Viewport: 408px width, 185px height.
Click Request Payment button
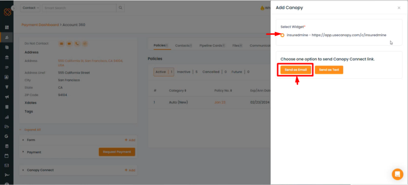point(117,152)
